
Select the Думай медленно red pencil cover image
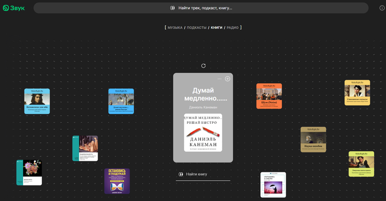coord(203,133)
